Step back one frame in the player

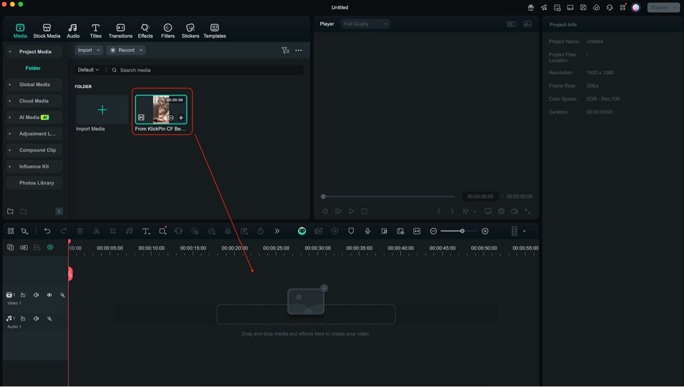point(324,211)
